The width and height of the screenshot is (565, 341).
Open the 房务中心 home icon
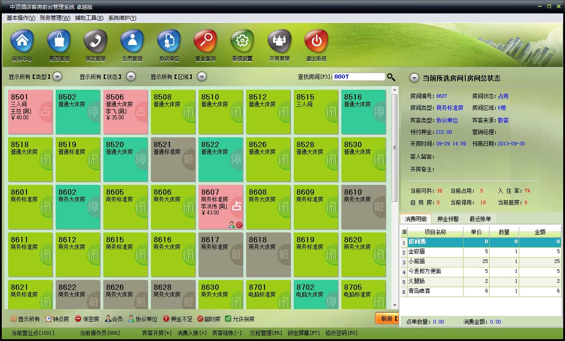tap(22, 45)
